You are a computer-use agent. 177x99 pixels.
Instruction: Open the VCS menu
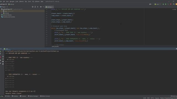point(33,1)
